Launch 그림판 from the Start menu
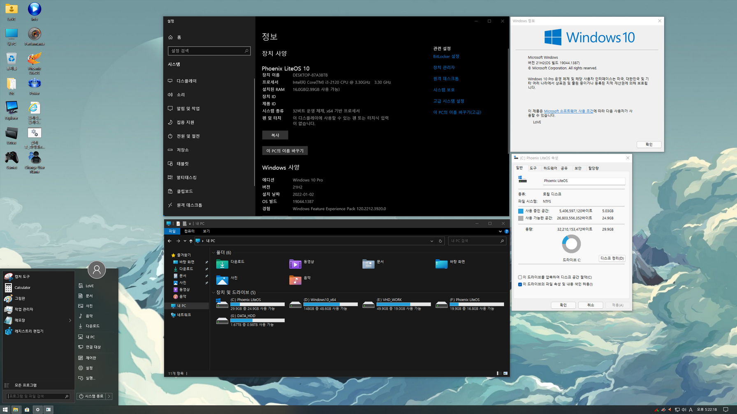Viewport: 737px width, 414px height. (38, 298)
